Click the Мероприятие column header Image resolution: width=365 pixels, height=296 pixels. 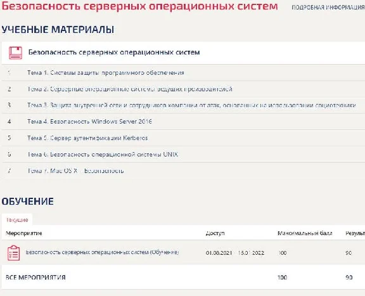[24, 233]
